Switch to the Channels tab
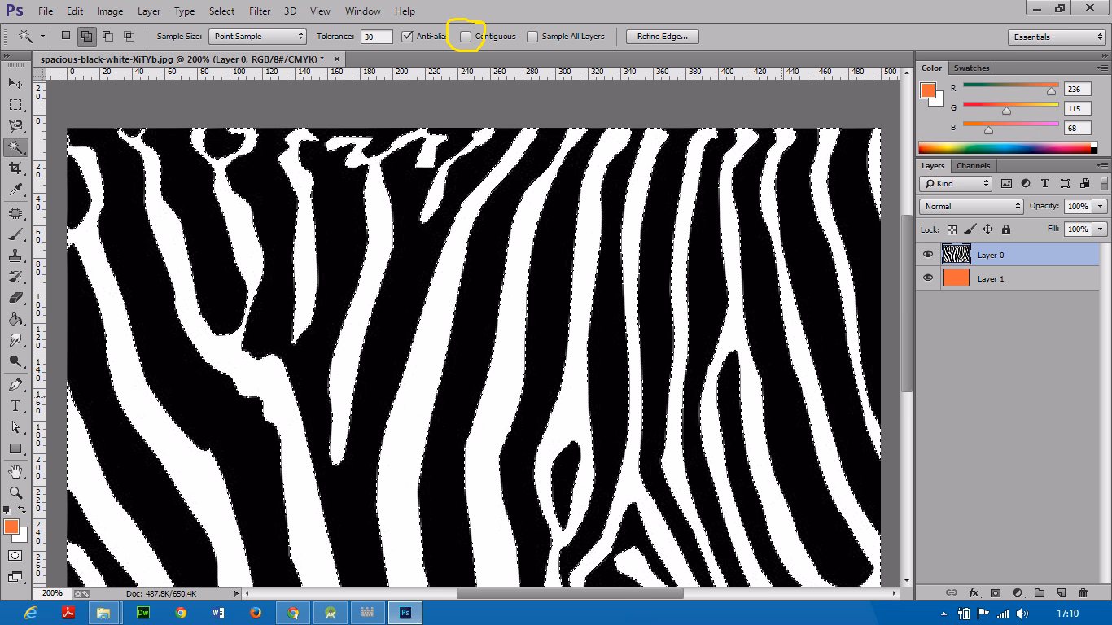Screen dimensions: 1112x625 tap(973, 165)
